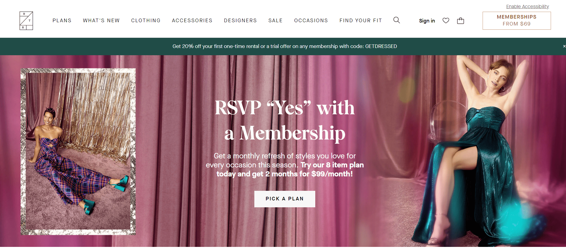
Task: Open the shopping bag
Action: point(460,21)
